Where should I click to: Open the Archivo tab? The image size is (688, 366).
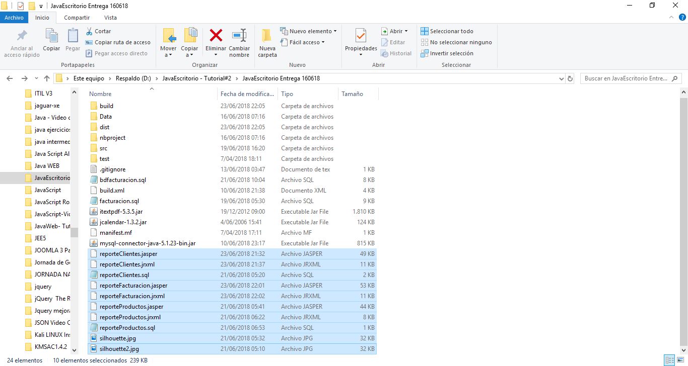pos(14,18)
